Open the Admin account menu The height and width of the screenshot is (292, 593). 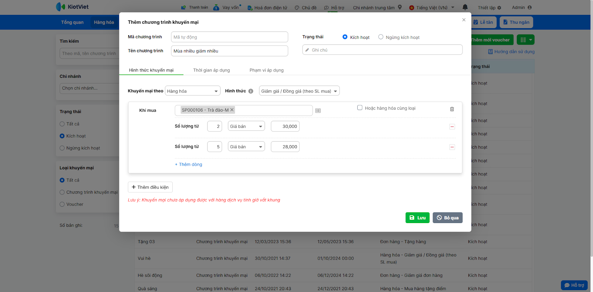522,7
